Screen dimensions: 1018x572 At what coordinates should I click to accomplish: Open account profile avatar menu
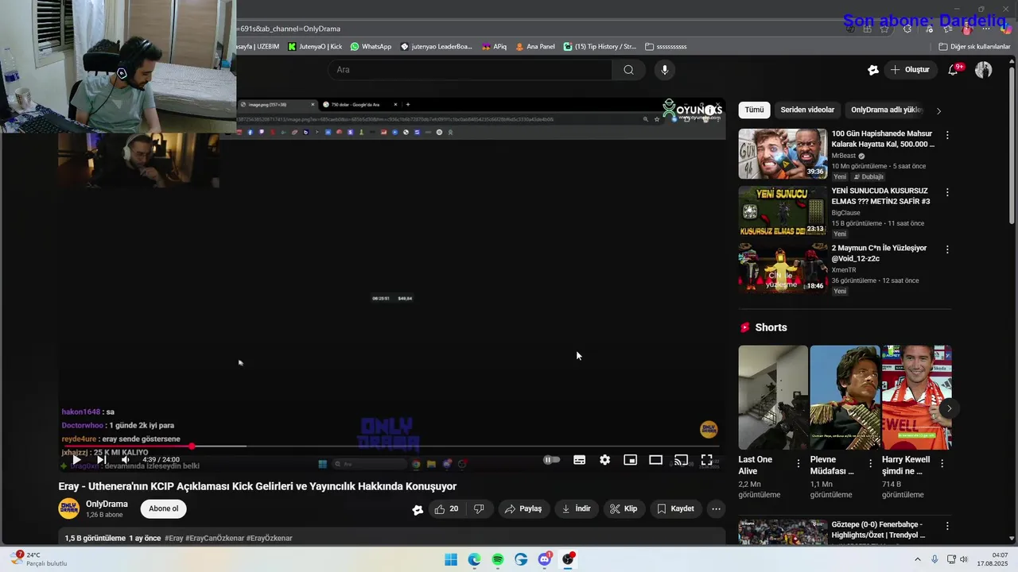984,70
